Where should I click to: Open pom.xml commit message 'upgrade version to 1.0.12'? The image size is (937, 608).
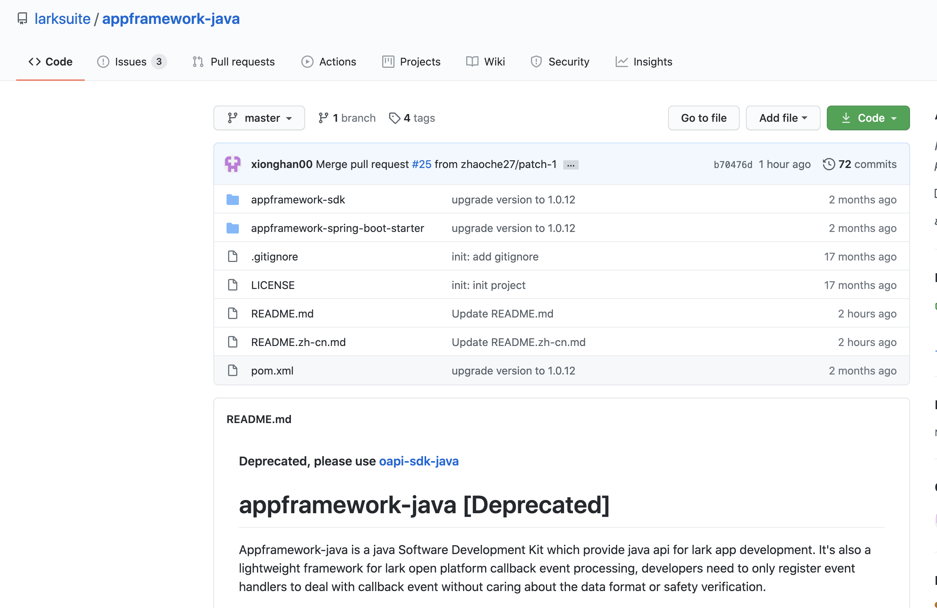pos(513,371)
